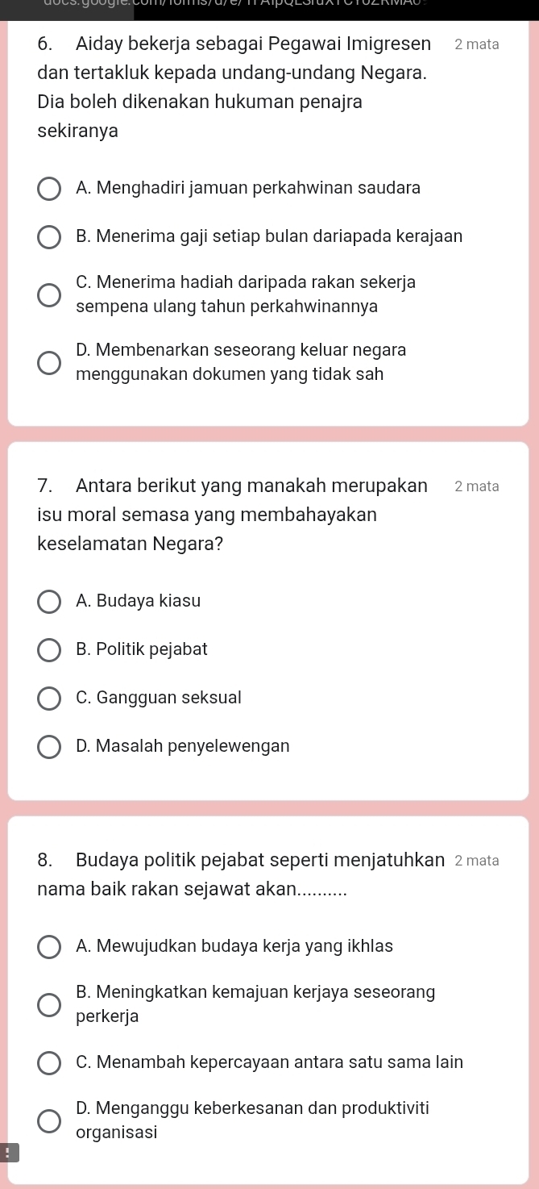Choose the A. Budaya kiasu option
539x1189 pixels.
pyautogui.click(x=49, y=602)
